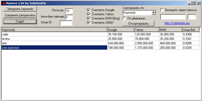Hit the Старт! button

(20, 22)
